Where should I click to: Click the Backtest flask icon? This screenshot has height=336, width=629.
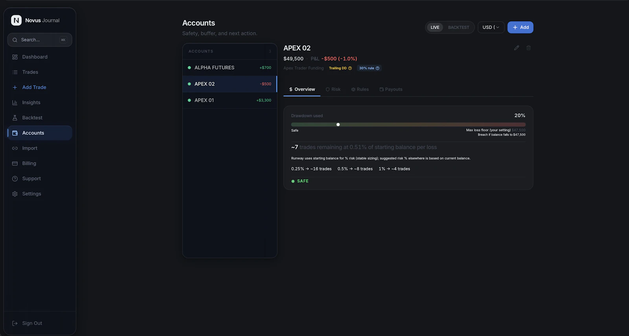pyautogui.click(x=15, y=118)
